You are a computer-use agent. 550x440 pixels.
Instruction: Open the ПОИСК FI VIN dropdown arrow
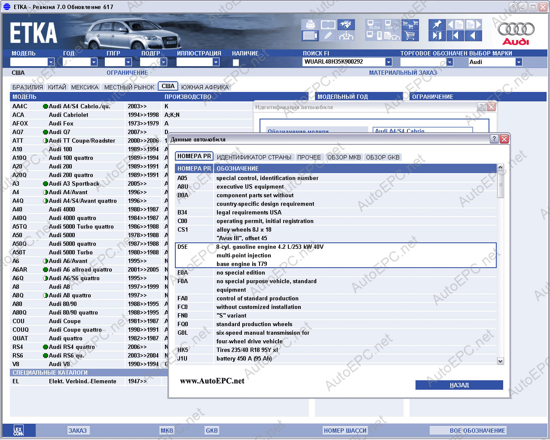(x=388, y=62)
